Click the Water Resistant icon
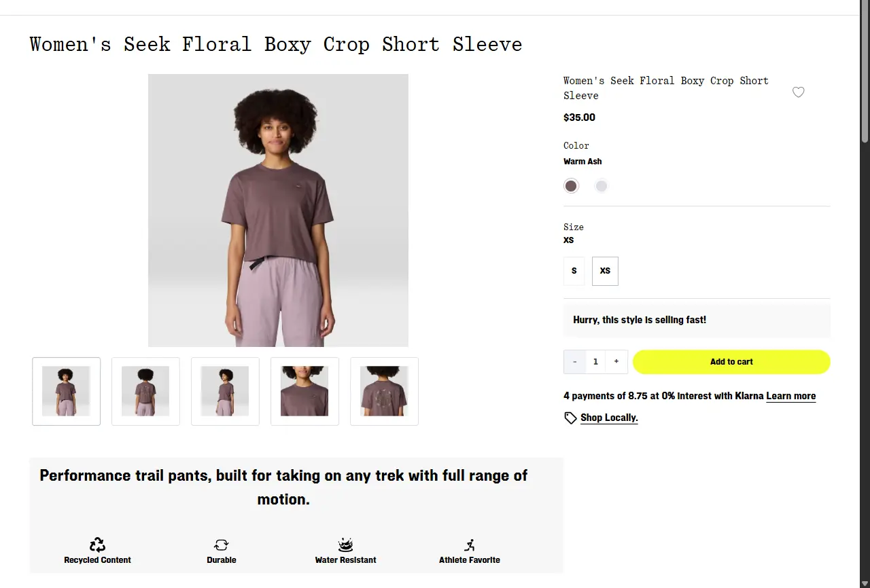The image size is (870, 588). click(x=346, y=545)
